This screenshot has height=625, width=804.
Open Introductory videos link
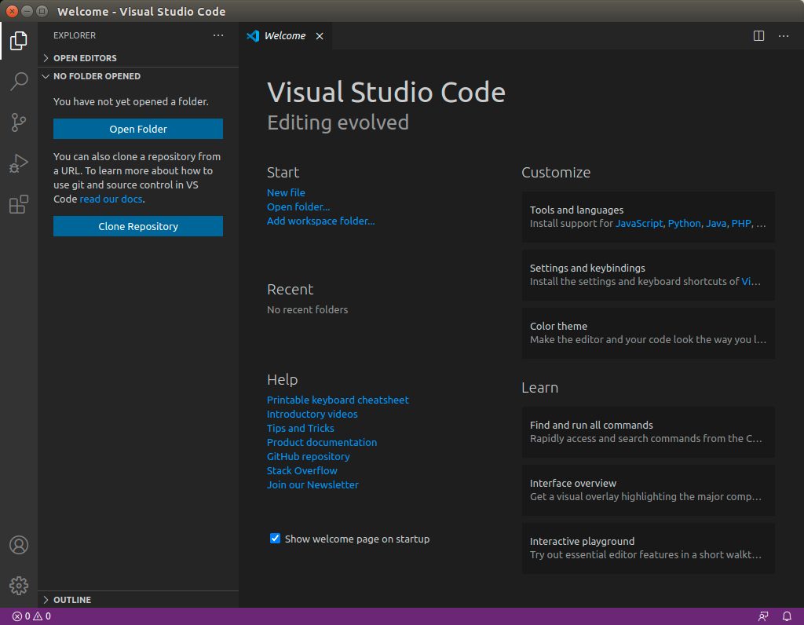pos(312,414)
